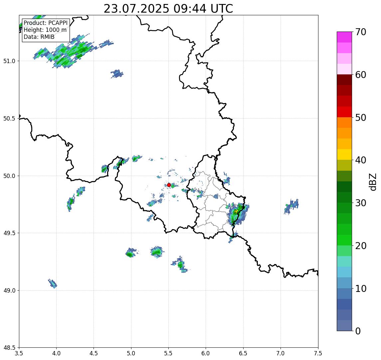Pick the yellow band just above 40
This screenshot has width=381, height=360.
344,154
